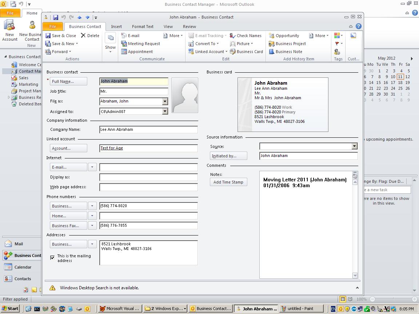Click the Add Time Stamp button
This screenshot has height=314, width=419.
(x=228, y=182)
